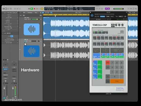Viewport: 141px width, 106px height.
Task: Open the Edit menu in tracks area
Action: tap(24, 13)
